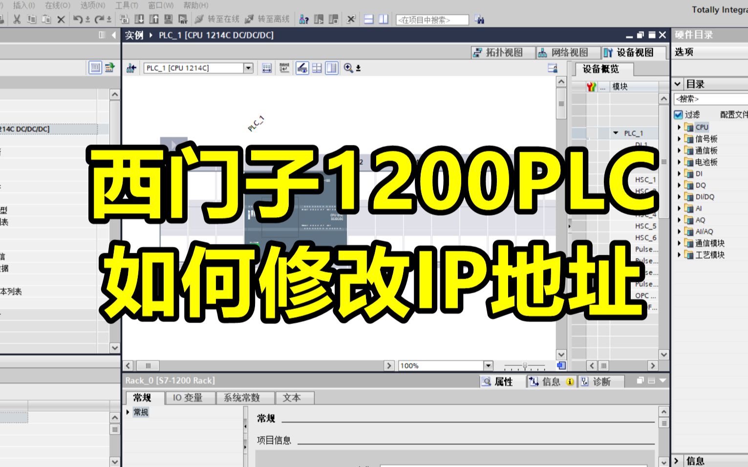This screenshot has width=748, height=467.
Task: Toggle the 过滤 filter checkbox
Action: (678, 115)
